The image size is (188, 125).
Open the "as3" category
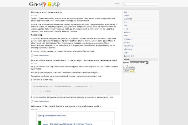tap(125, 12)
